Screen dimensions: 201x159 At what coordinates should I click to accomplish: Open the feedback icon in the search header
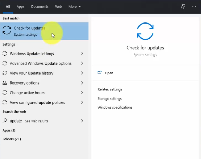[x=183, y=6]
